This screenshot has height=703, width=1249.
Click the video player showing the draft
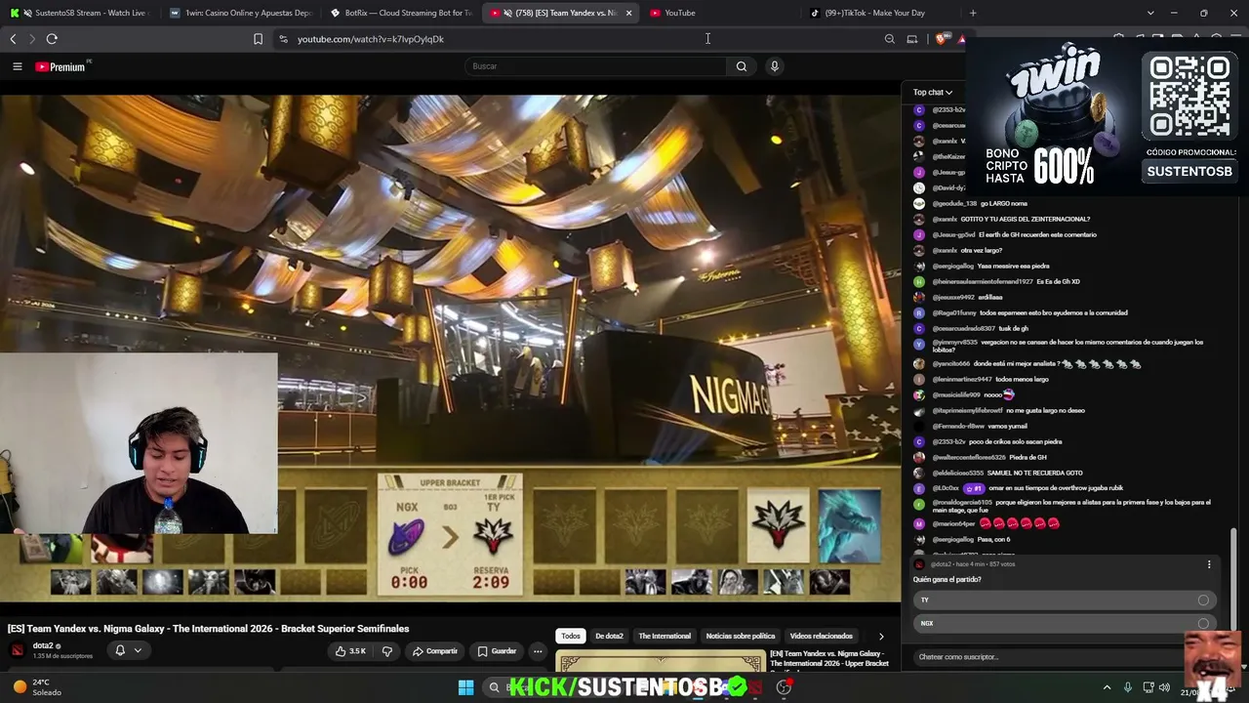(450, 348)
